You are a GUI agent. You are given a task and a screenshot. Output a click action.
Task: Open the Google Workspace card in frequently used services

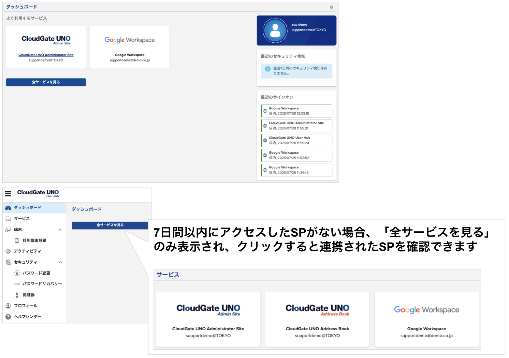pos(130,47)
